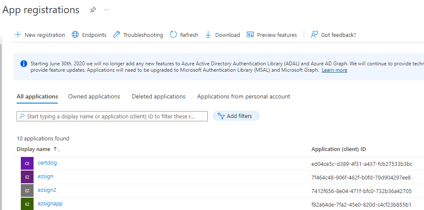Screen dimensions: 424x210
Task: Click the certdog client ID ed04ce5c value
Action: click(x=362, y=164)
